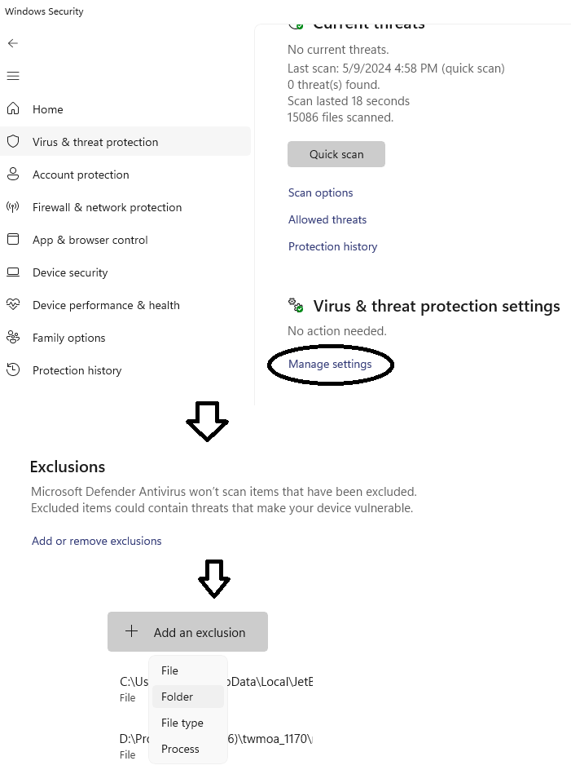
Task: Click the Home house icon
Action: [13, 108]
